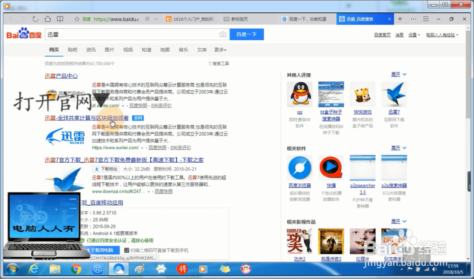Viewport: 474px width, 279px height.
Task: Open the 电脑人人有经验 account dropdown
Action: 442,35
